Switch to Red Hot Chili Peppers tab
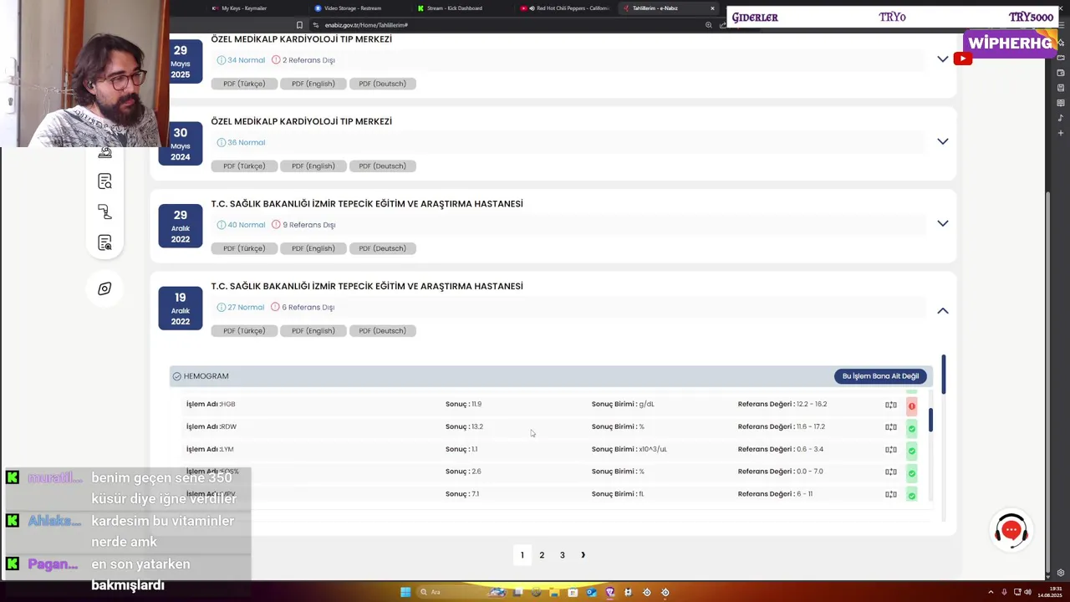 [x=567, y=8]
